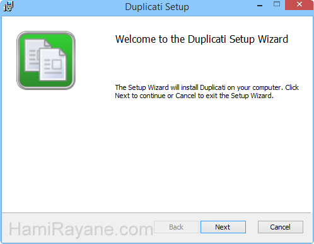This screenshot has height=244, width=314.
Task: Click the 'Duplicati Setup' title bar text
Action: coord(157,7)
